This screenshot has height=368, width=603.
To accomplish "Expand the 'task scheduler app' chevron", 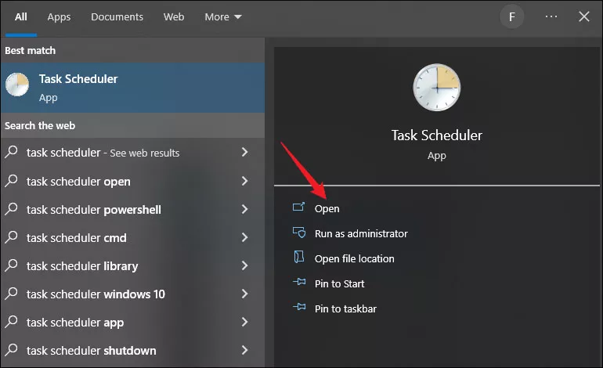I will click(x=244, y=322).
